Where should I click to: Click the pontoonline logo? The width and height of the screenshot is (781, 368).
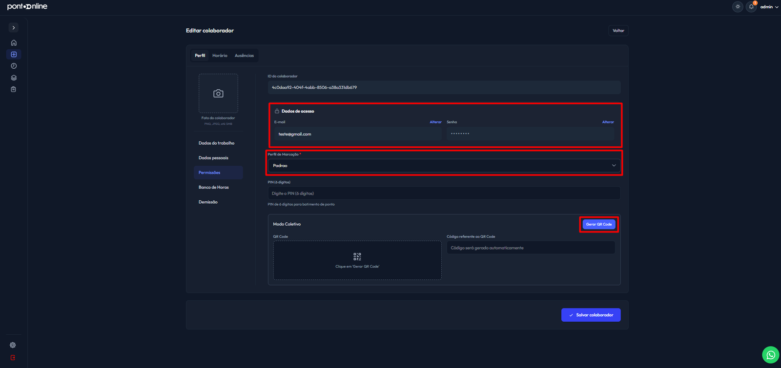pyautogui.click(x=27, y=7)
